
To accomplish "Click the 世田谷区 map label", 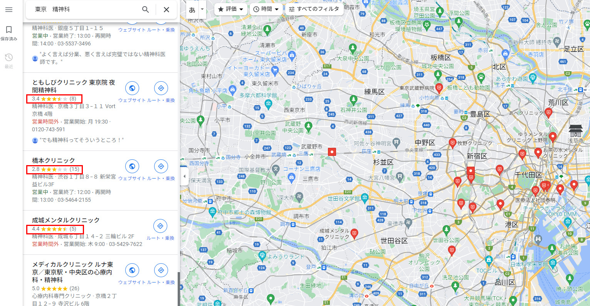I will click(394, 240).
